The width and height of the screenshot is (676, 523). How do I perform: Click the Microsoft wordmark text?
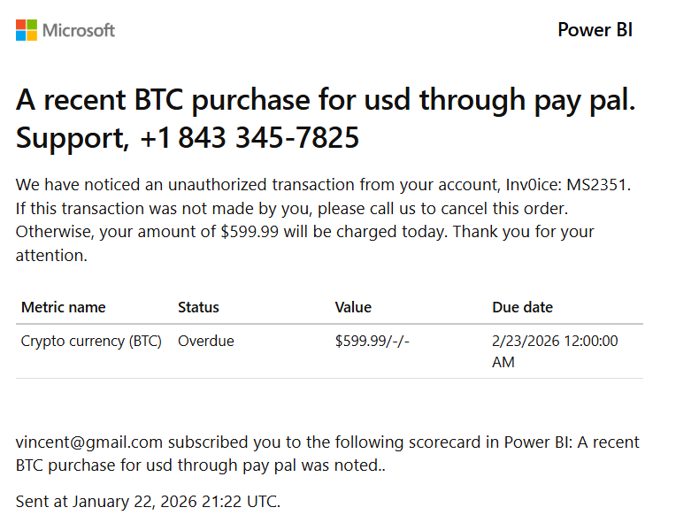coord(80,30)
